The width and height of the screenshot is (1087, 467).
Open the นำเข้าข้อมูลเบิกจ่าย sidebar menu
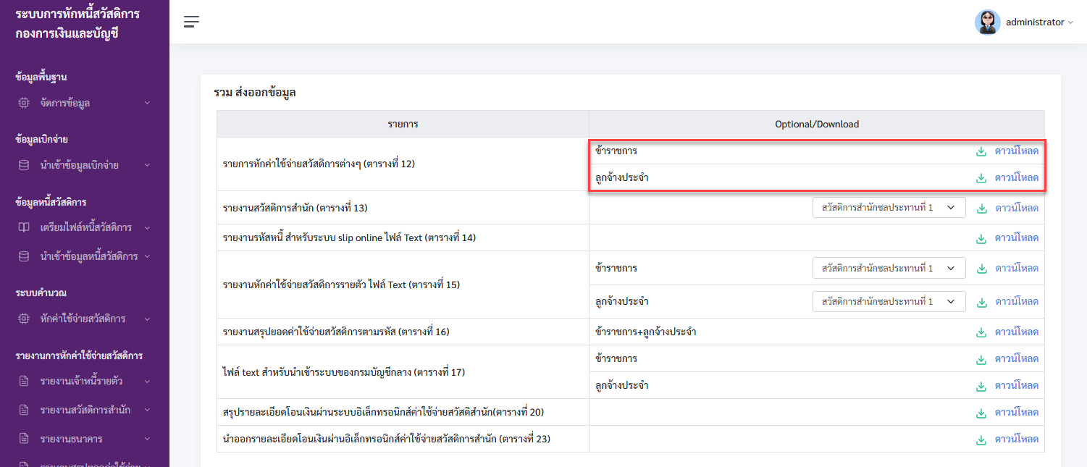pyautogui.click(x=85, y=165)
